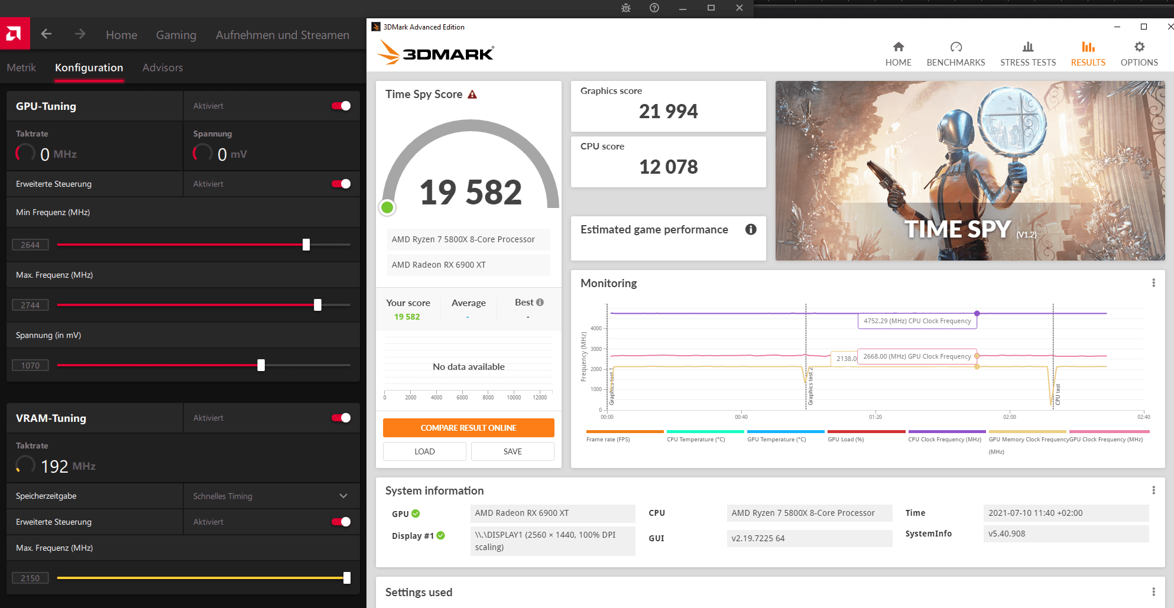Open Aufnehmen und Streamen in Radeon Software
Image resolution: width=1174 pixels, height=608 pixels.
click(x=283, y=35)
